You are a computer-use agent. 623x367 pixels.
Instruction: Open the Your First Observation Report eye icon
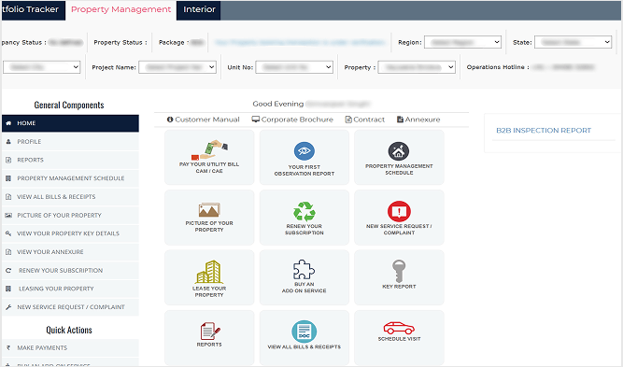coord(304,151)
